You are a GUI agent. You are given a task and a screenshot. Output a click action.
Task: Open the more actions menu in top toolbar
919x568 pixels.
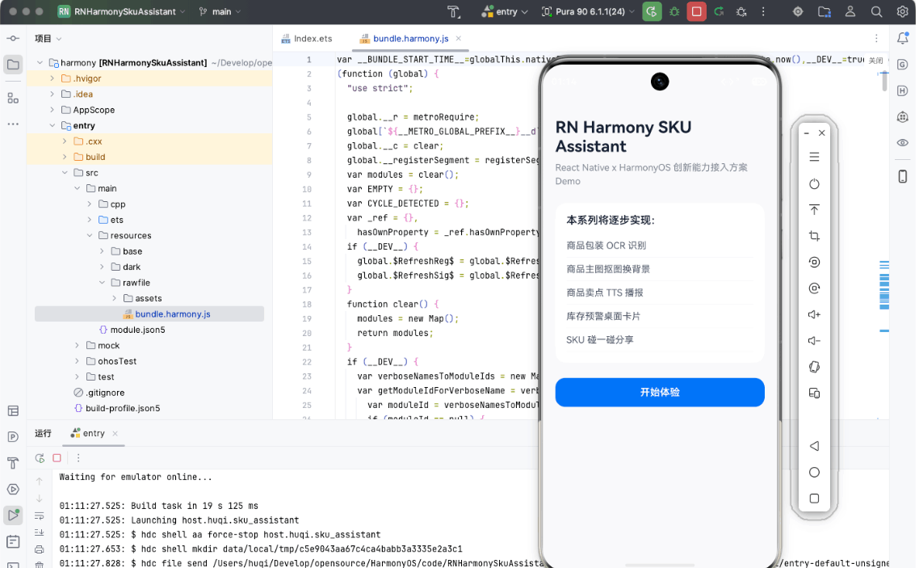763,12
